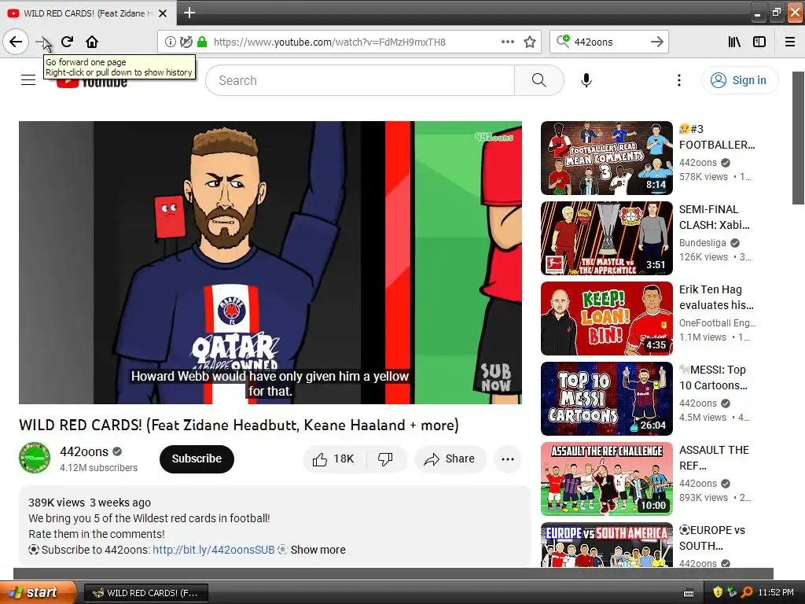
Task: Share the video
Action: pyautogui.click(x=450, y=459)
